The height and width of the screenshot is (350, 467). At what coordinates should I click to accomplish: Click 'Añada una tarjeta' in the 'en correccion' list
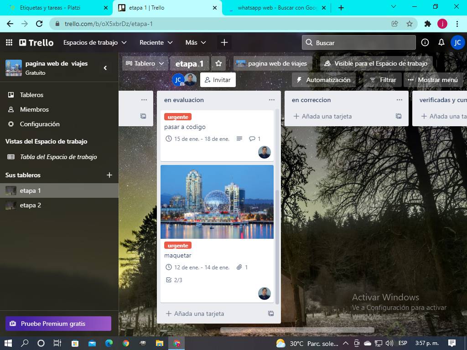tap(322, 116)
